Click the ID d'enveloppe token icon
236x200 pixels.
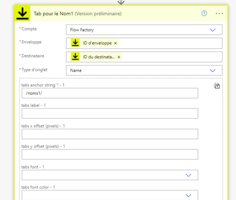(x=75, y=43)
